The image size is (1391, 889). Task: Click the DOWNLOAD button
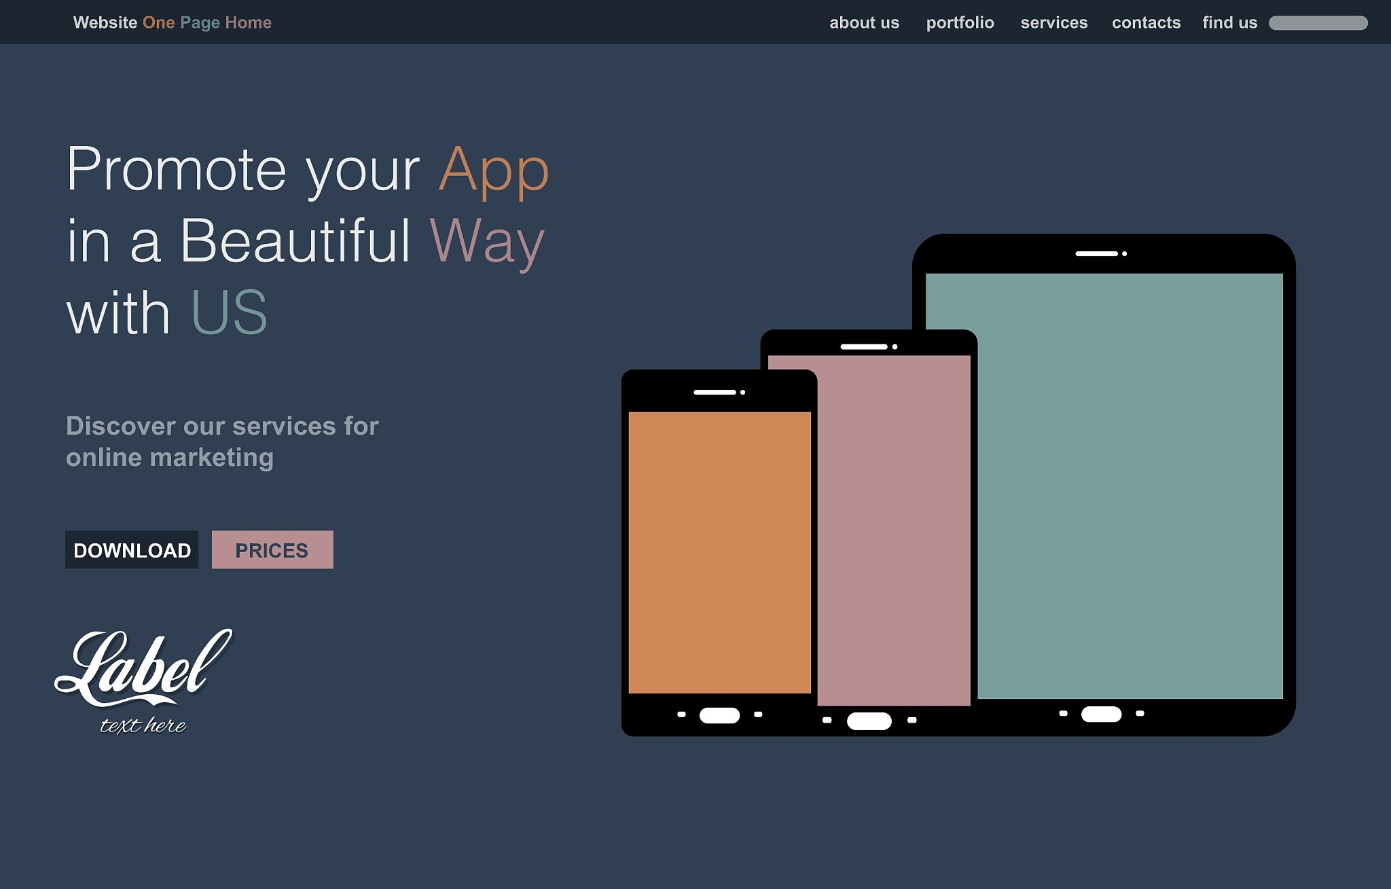(x=132, y=550)
